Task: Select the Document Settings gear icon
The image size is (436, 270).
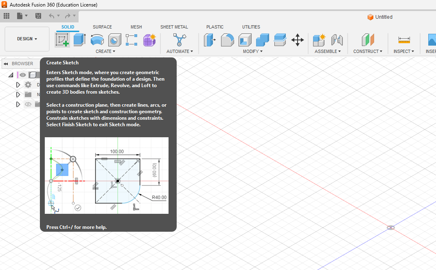Action: tap(28, 85)
